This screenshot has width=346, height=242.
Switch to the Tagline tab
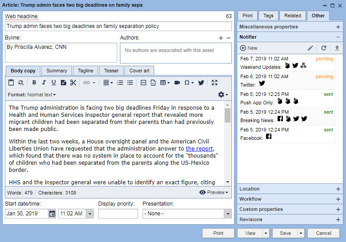(x=85, y=71)
